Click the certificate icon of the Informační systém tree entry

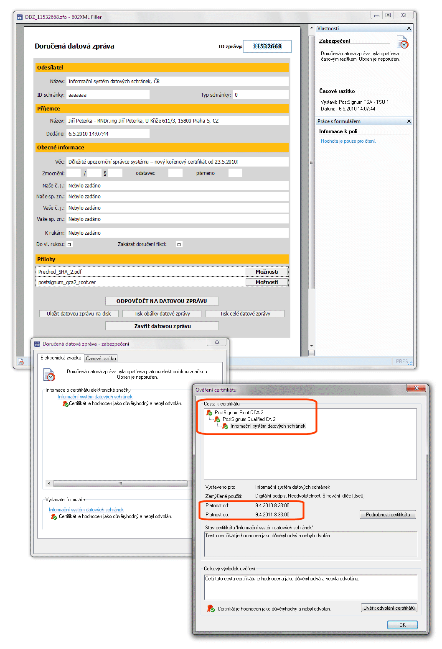tap(226, 426)
